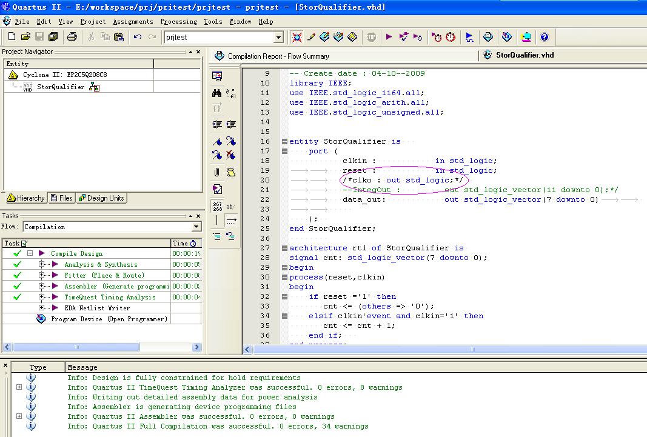Open the prjtest project dropdown
647x437 pixels.
point(278,37)
